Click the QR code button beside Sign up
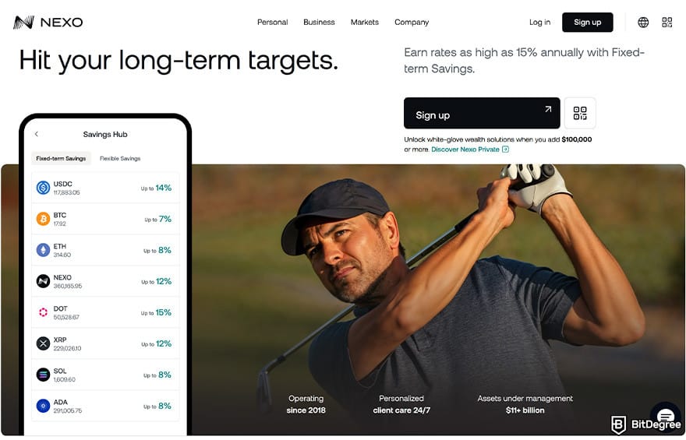 580,113
